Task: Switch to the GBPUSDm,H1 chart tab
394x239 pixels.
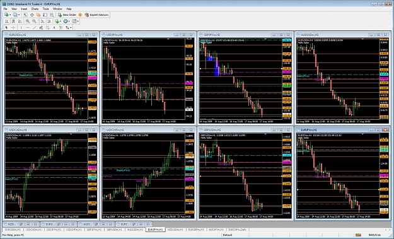Action: 114,230
